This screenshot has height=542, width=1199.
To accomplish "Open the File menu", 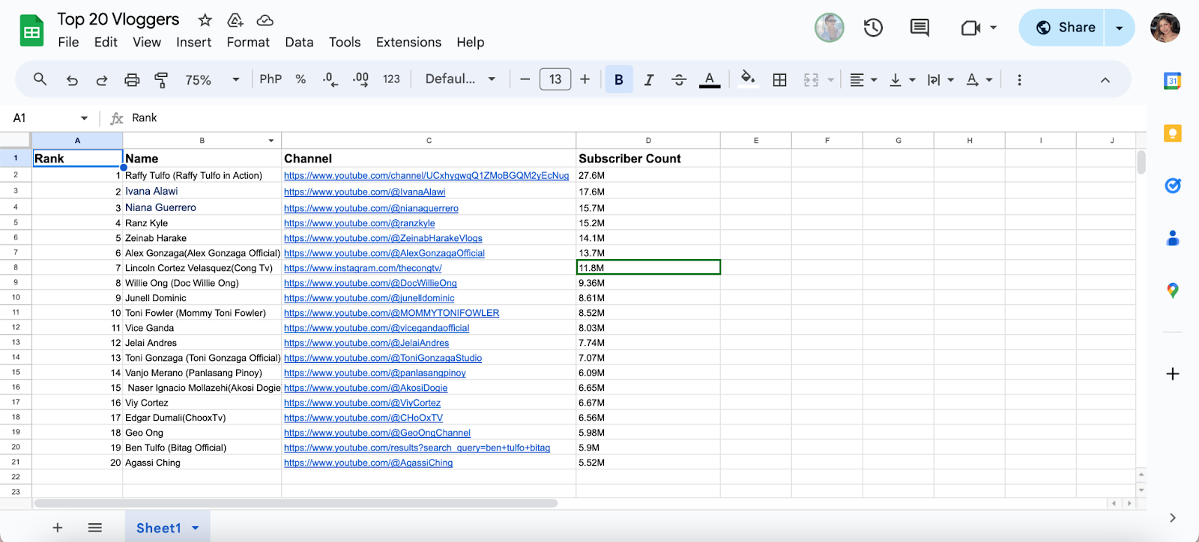I will pos(68,42).
